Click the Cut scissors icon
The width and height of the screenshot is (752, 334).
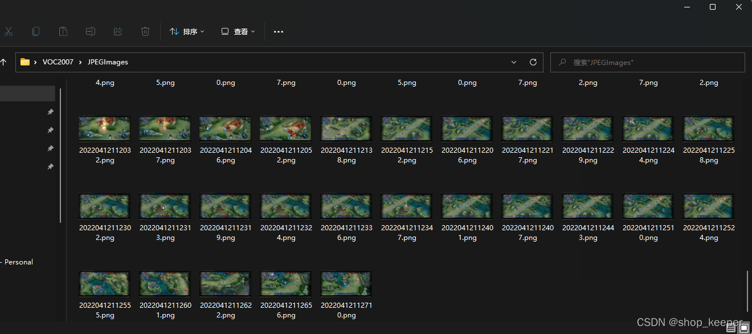[x=8, y=31]
